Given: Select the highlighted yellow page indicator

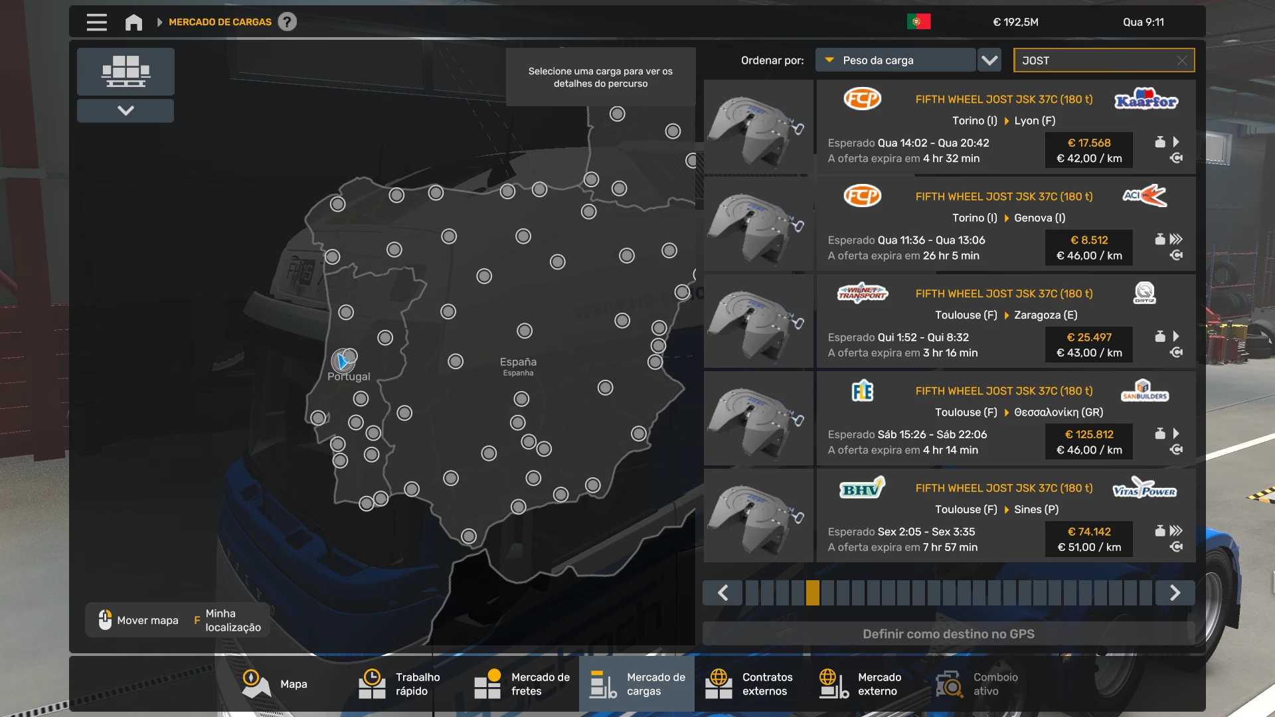Looking at the screenshot, I should click(812, 592).
